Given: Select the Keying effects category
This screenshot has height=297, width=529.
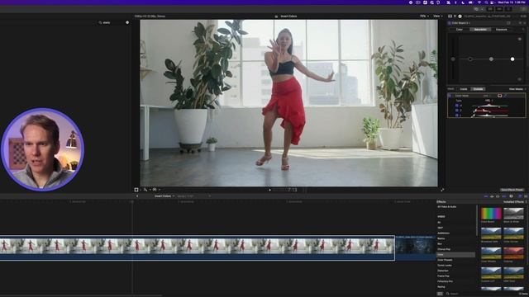Looking at the screenshot, I should [441, 287].
